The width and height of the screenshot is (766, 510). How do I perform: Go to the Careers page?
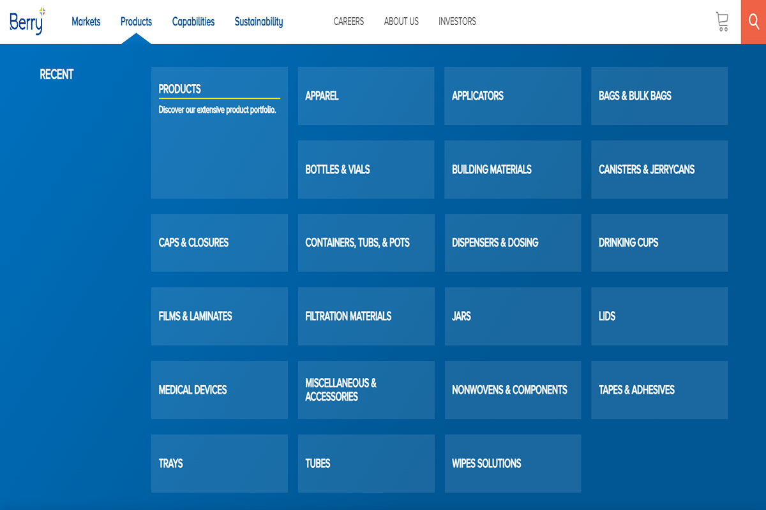pos(349,22)
